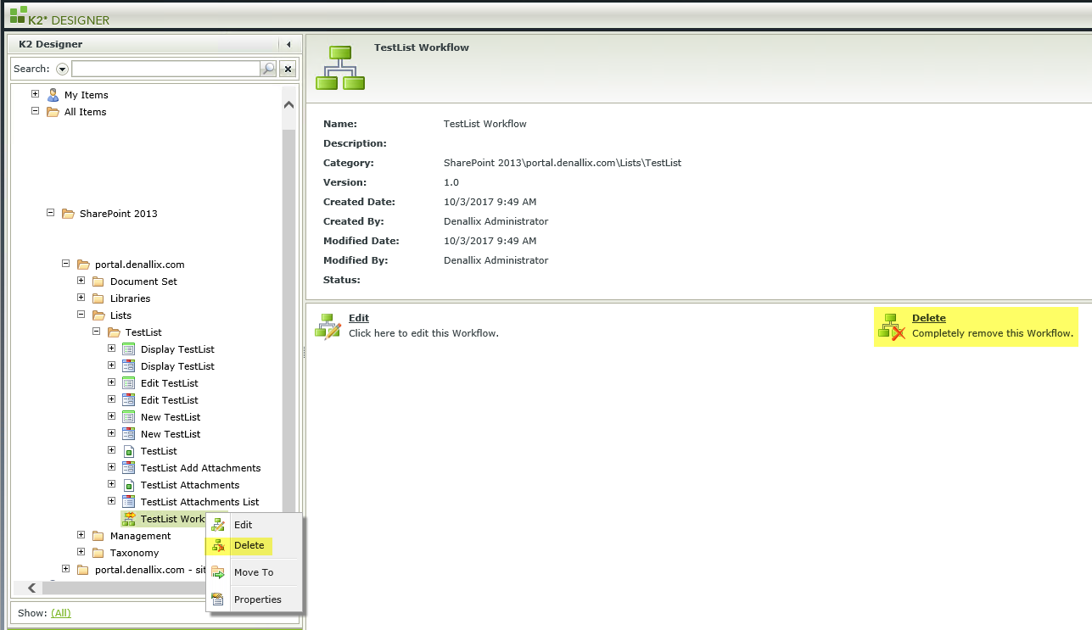Click inside the Search text box
1092x630 pixels.
click(165, 69)
